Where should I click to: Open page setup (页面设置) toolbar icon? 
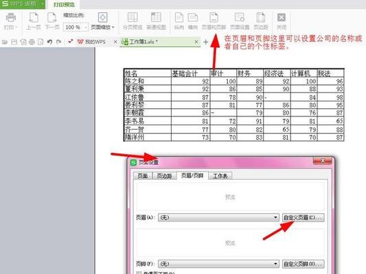click(240, 18)
